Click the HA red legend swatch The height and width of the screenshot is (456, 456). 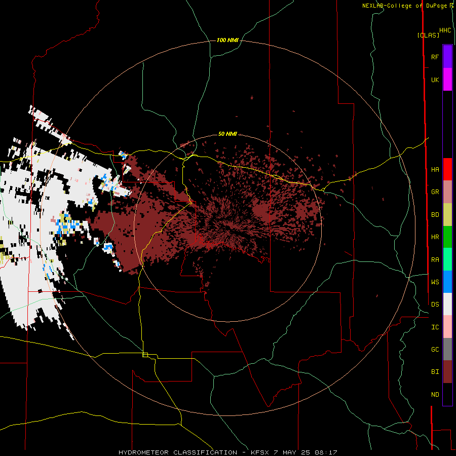coord(447,169)
